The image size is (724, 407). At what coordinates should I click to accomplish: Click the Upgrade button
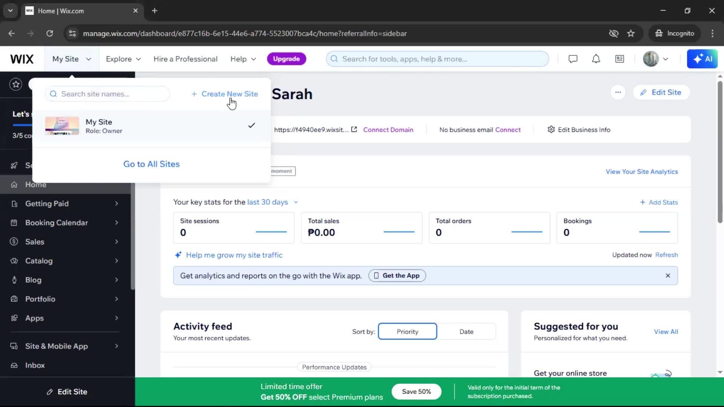286,59
